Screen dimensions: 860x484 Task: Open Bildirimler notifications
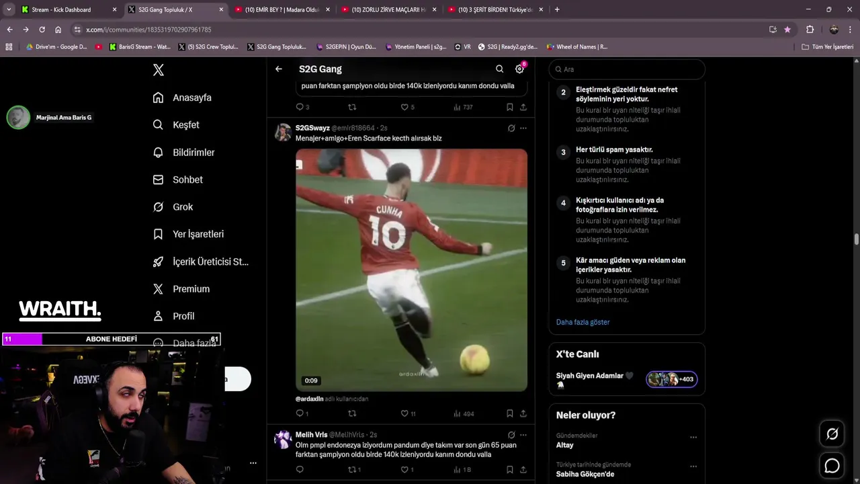tap(183, 153)
